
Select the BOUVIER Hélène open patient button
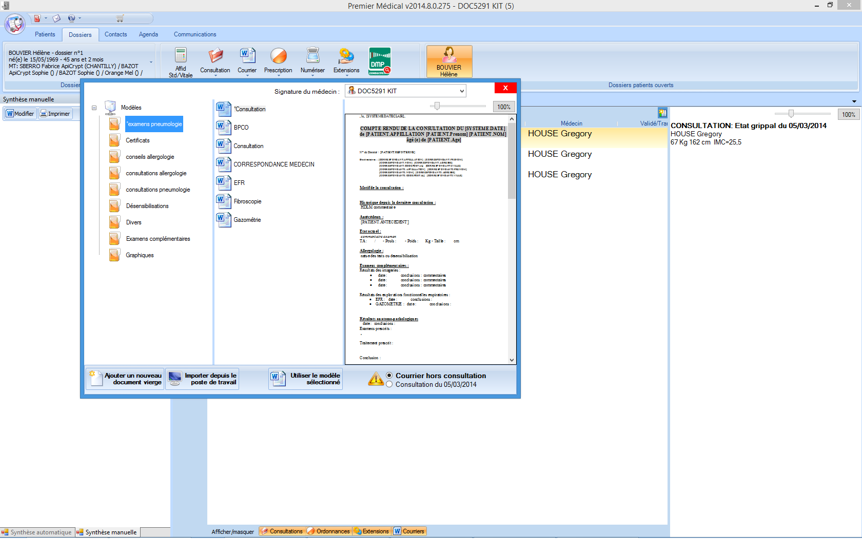449,61
